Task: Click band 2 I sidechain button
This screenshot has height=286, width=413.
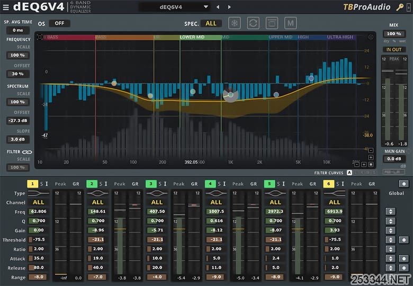Action: point(106,184)
